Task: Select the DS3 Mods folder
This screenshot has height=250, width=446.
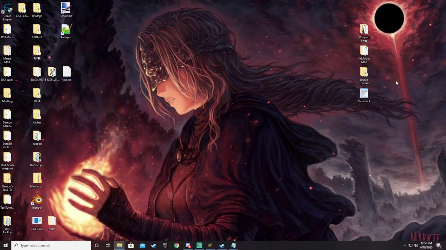Action: (7, 31)
